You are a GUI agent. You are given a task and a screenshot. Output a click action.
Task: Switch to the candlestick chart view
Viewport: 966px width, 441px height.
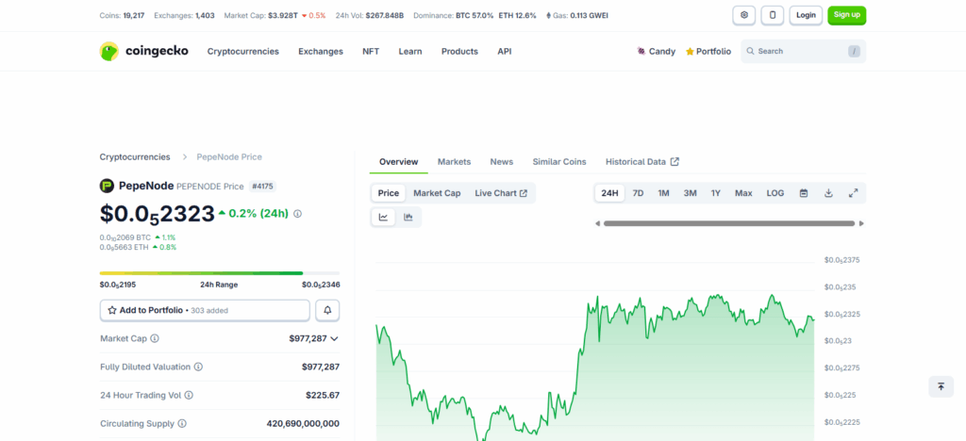pos(408,218)
